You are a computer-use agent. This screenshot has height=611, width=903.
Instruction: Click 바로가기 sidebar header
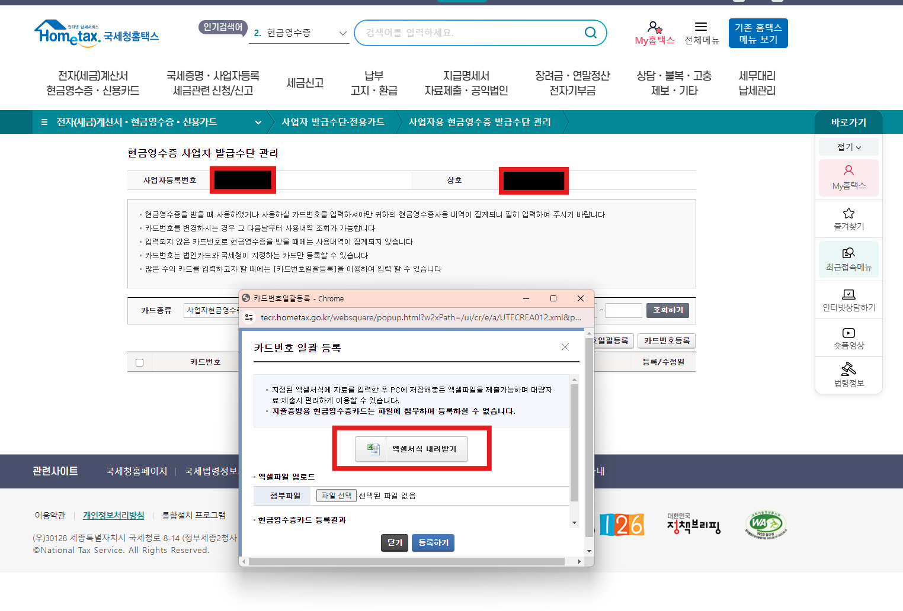(x=848, y=122)
